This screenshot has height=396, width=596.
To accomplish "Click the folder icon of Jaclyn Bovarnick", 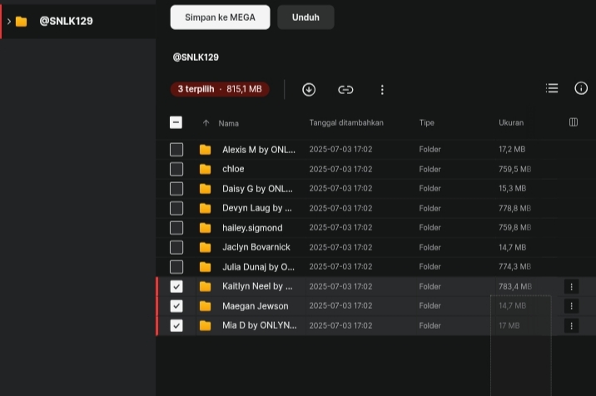I will tap(206, 247).
